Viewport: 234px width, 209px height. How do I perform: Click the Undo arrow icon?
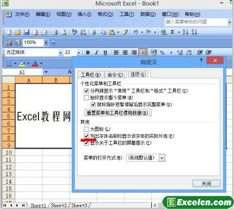click(136, 32)
